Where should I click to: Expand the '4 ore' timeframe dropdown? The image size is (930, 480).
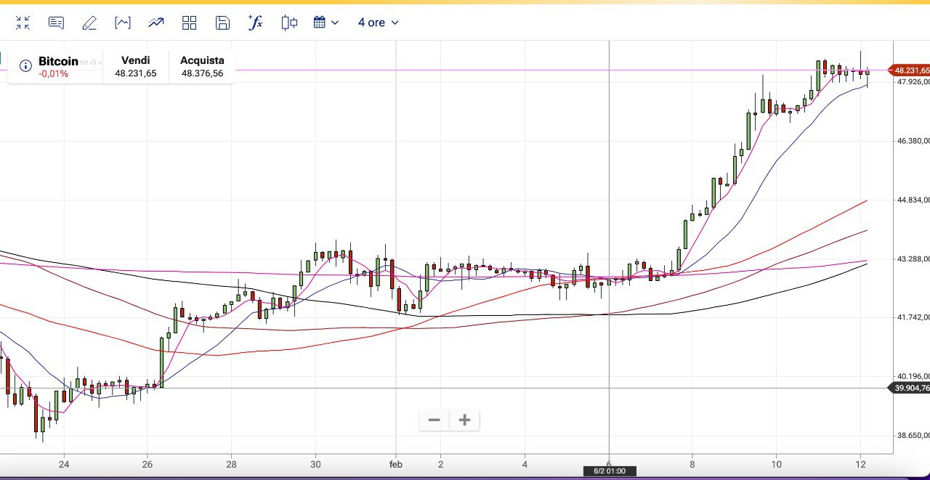pyautogui.click(x=378, y=23)
